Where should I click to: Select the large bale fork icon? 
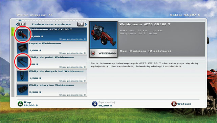point(23,76)
